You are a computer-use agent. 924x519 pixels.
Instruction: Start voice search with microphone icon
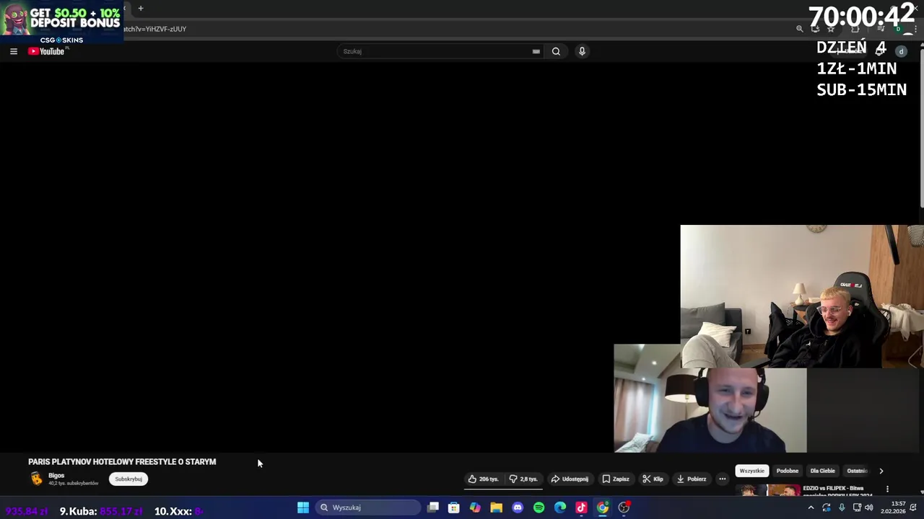(x=582, y=51)
